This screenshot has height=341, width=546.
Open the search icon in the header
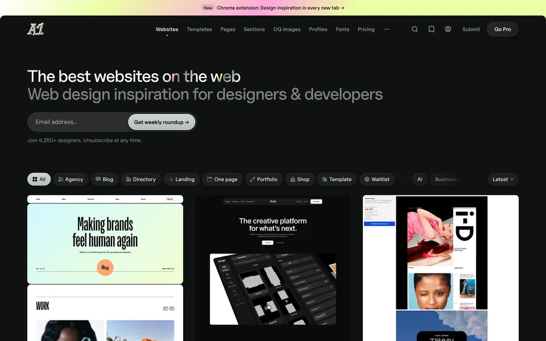pyautogui.click(x=415, y=29)
